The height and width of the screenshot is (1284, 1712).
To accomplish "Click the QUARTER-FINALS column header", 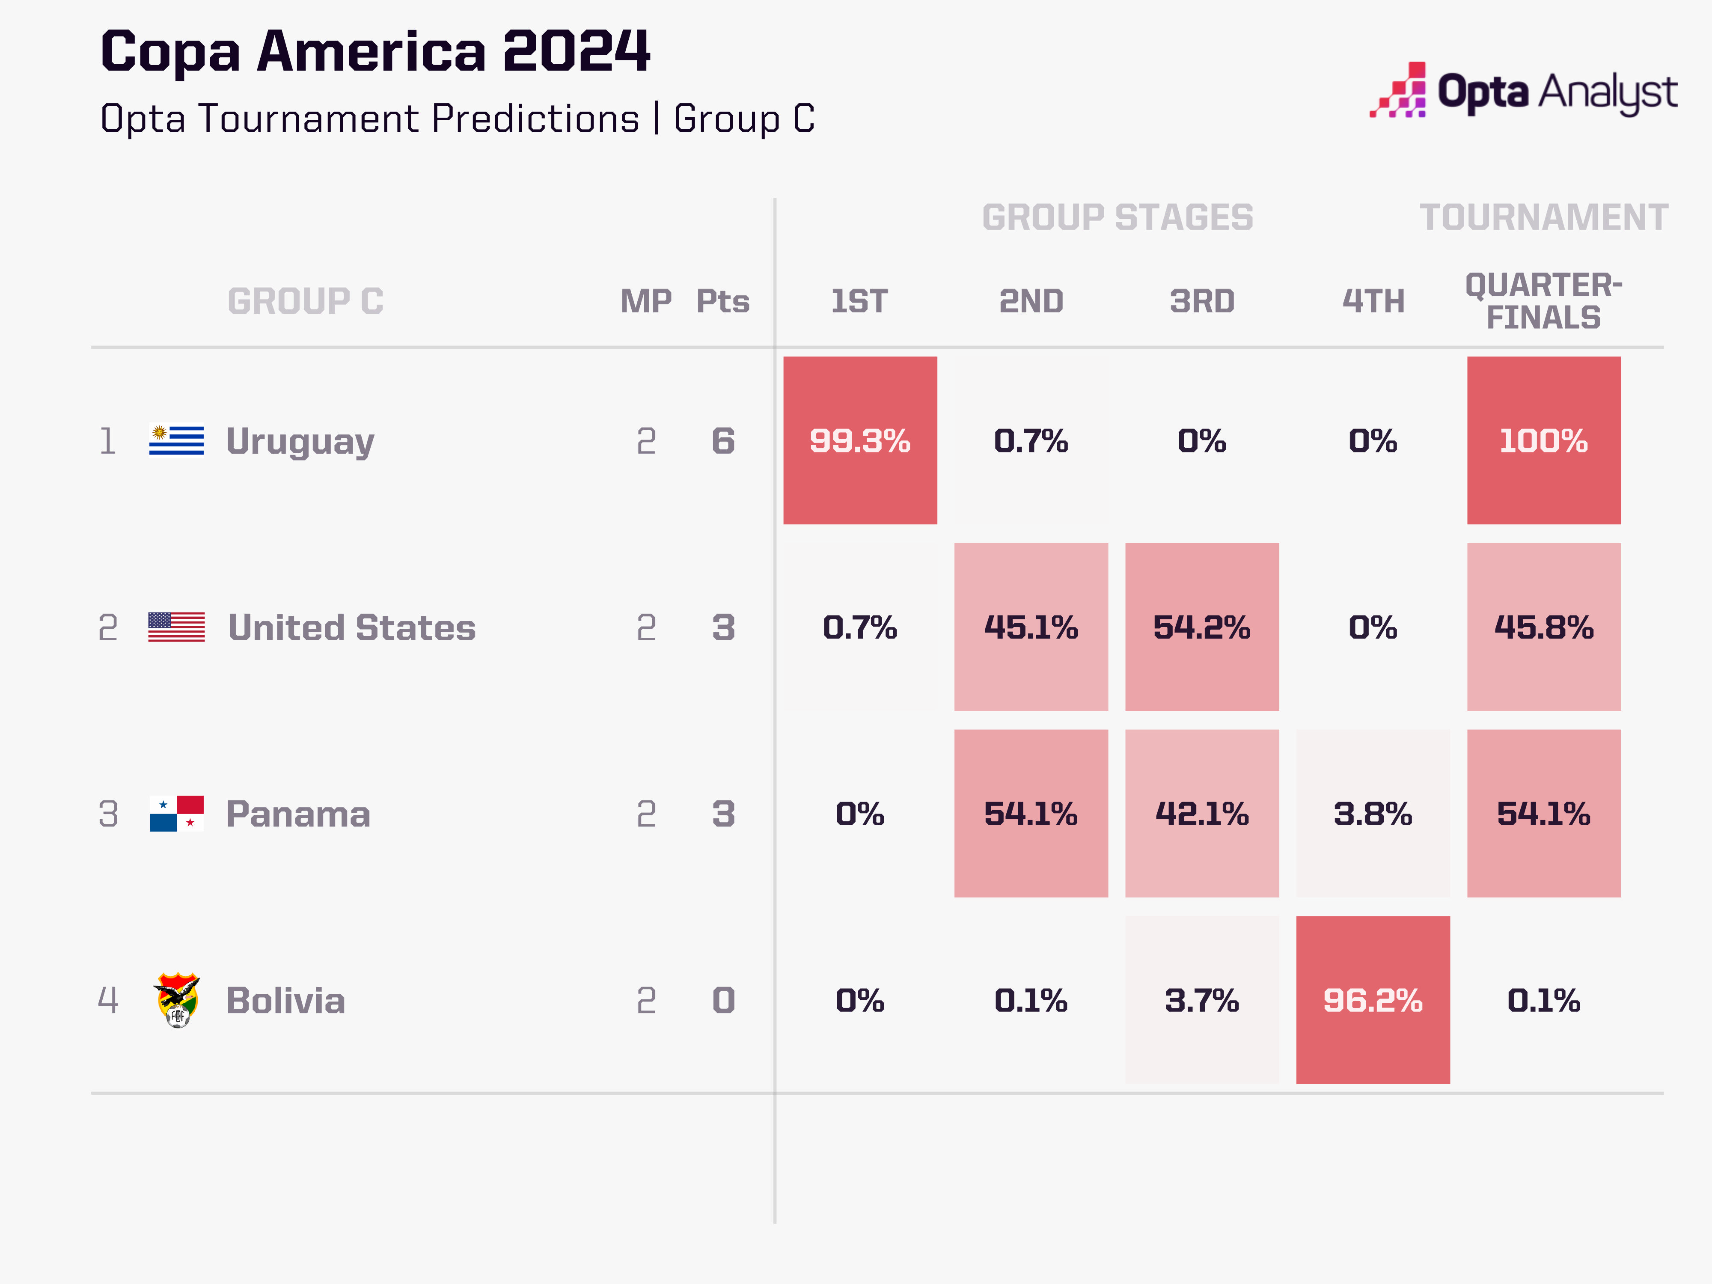I will click(1543, 301).
